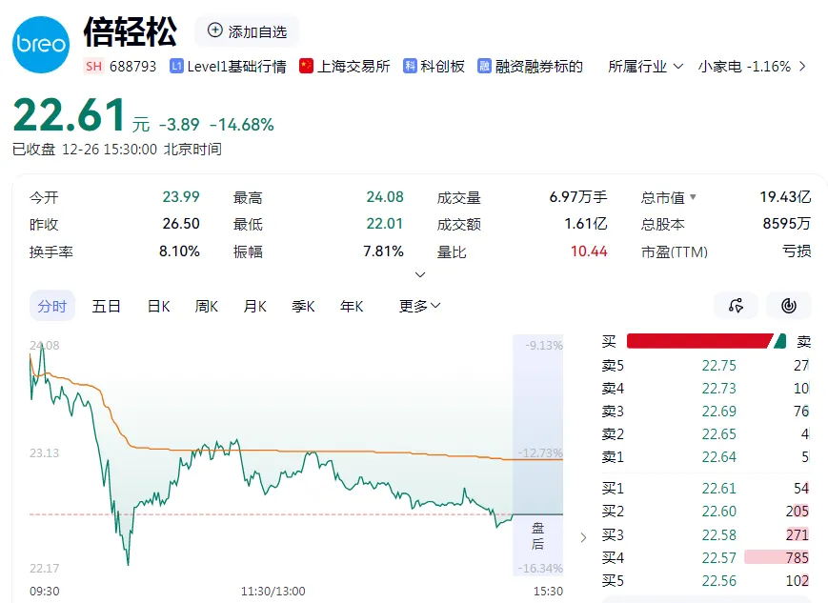Screen dimensions: 828x603
Task: Click the 科创板 tag
Action: (x=442, y=67)
